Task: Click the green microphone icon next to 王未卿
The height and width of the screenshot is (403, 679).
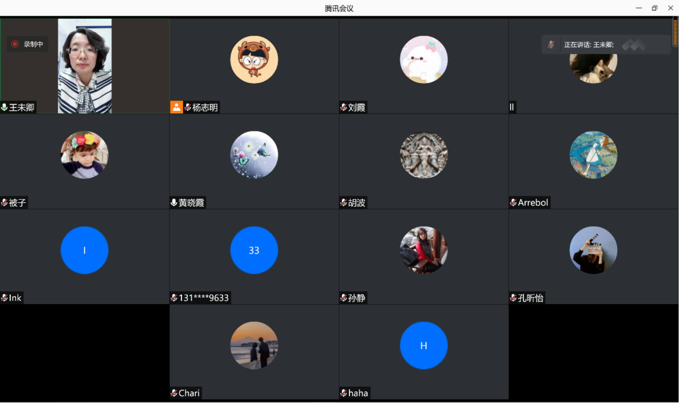Action: 5,107
